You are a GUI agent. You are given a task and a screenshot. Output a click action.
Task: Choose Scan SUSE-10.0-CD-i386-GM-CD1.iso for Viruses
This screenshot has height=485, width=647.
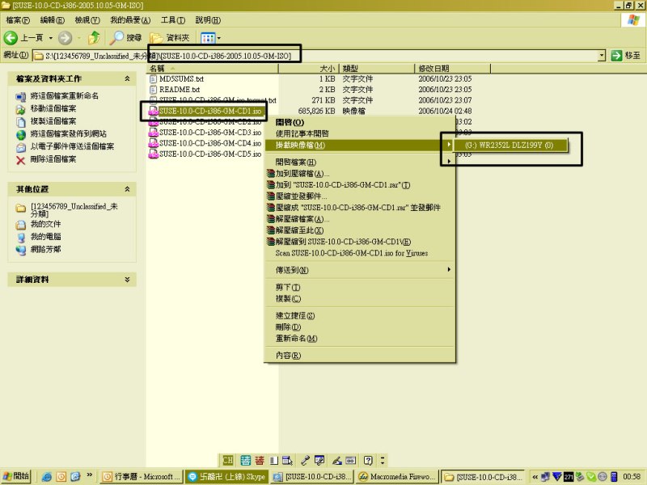359,253
